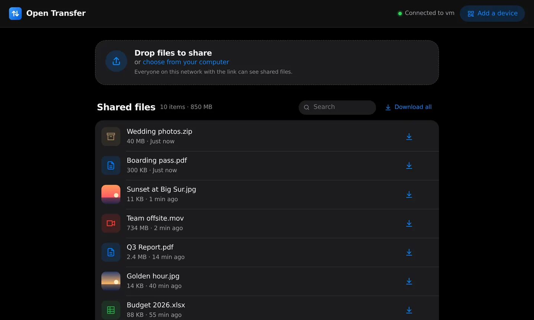Download Wedding photos.zip using its arrow icon
The width and height of the screenshot is (534, 320).
point(409,137)
